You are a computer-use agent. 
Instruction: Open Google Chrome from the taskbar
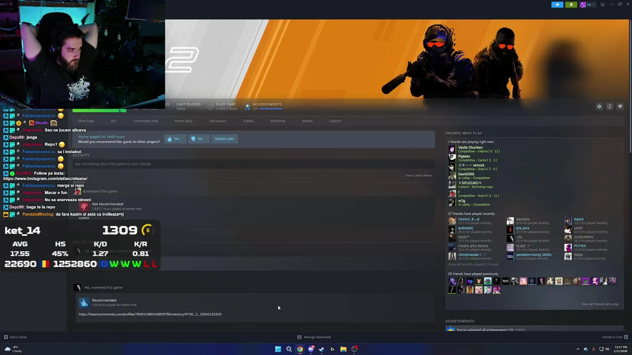(300, 349)
